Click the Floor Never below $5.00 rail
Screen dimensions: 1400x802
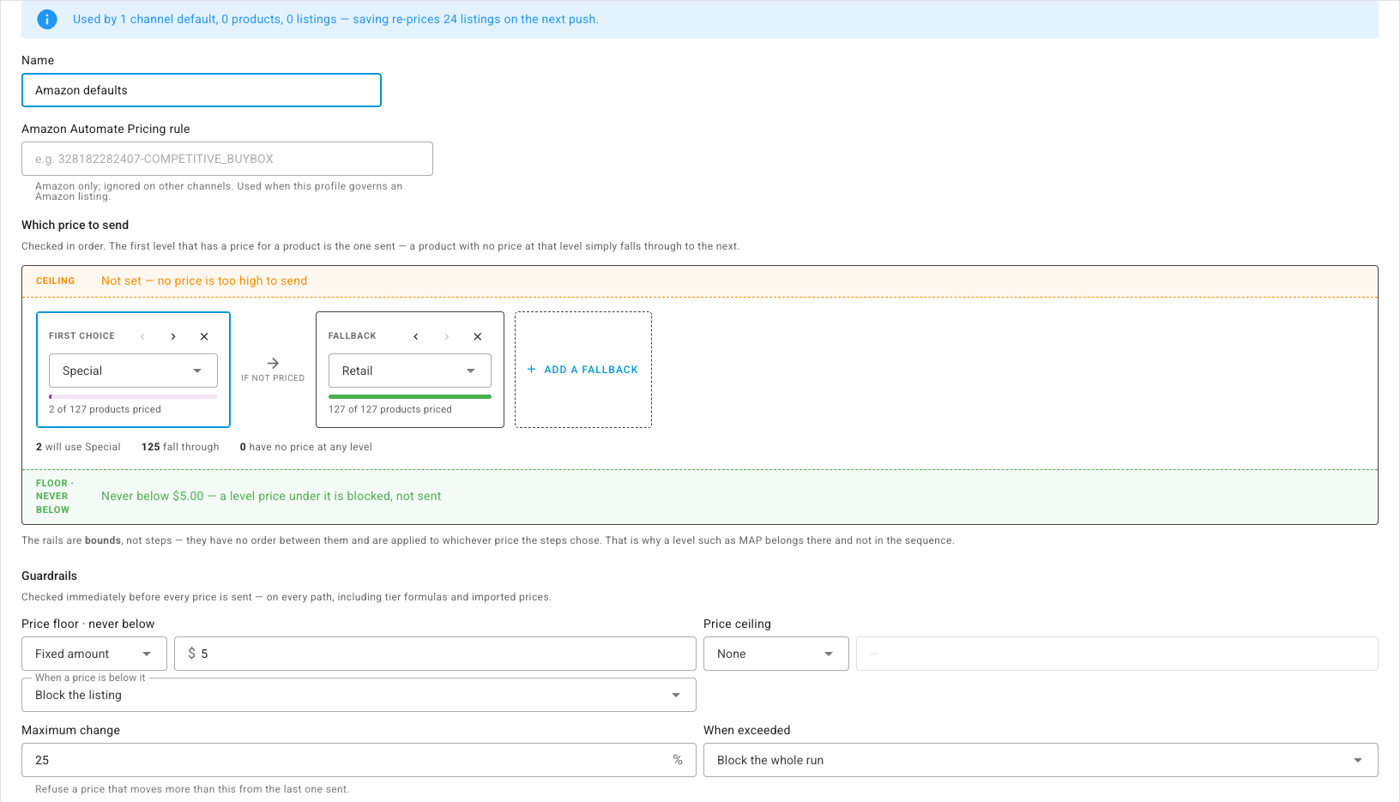(700, 497)
